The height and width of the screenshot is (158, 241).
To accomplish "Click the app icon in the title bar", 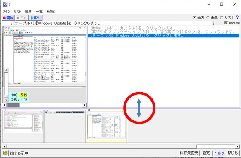I will click(x=5, y=4).
